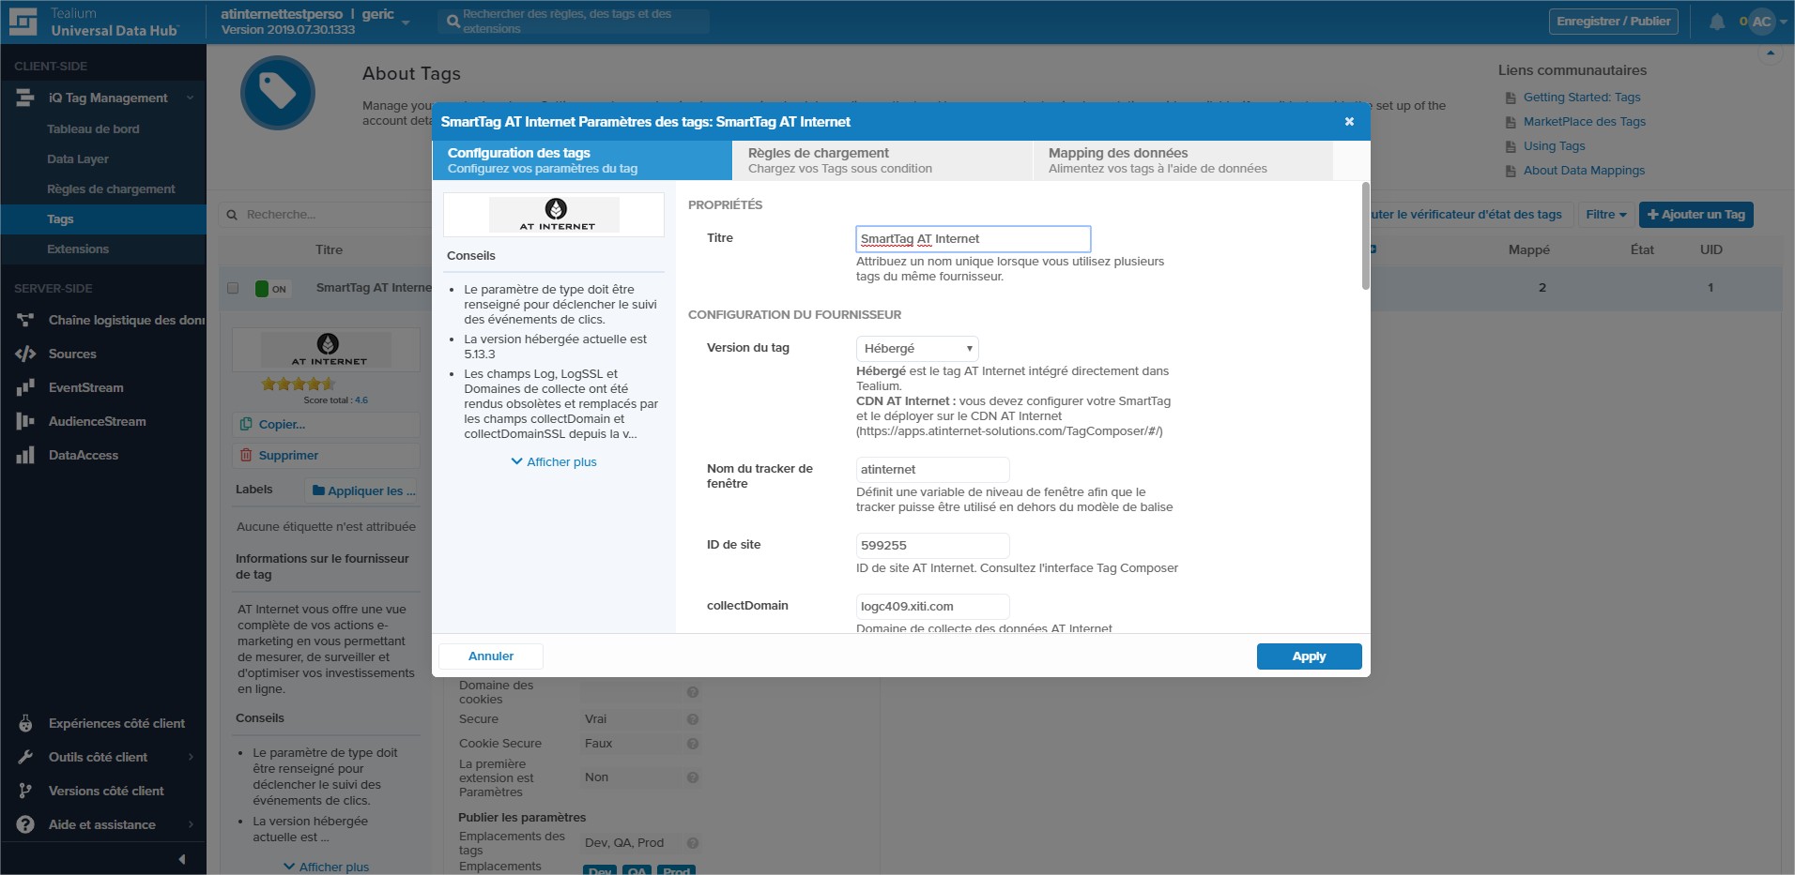Screen dimensions: 1795x875
Task: Click the notification bell icon
Action: point(1716,22)
